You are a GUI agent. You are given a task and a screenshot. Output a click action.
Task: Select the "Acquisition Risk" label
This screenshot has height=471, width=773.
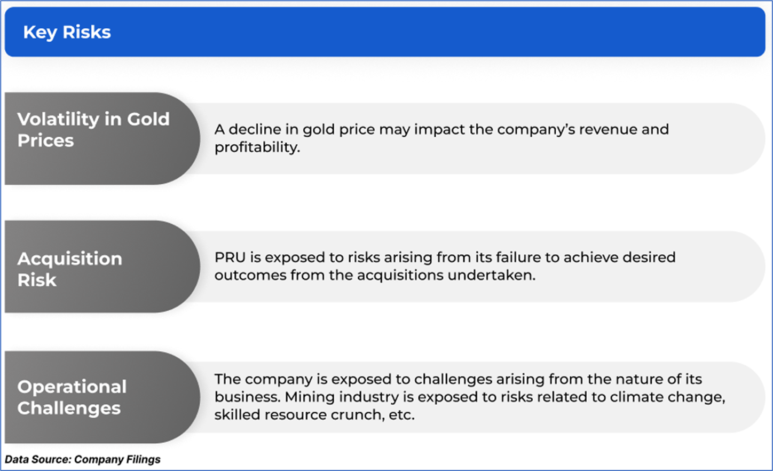(69, 269)
